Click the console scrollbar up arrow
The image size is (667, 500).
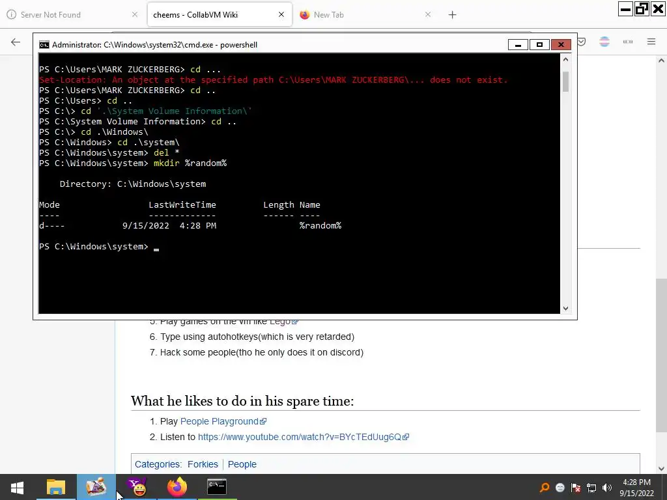point(566,59)
